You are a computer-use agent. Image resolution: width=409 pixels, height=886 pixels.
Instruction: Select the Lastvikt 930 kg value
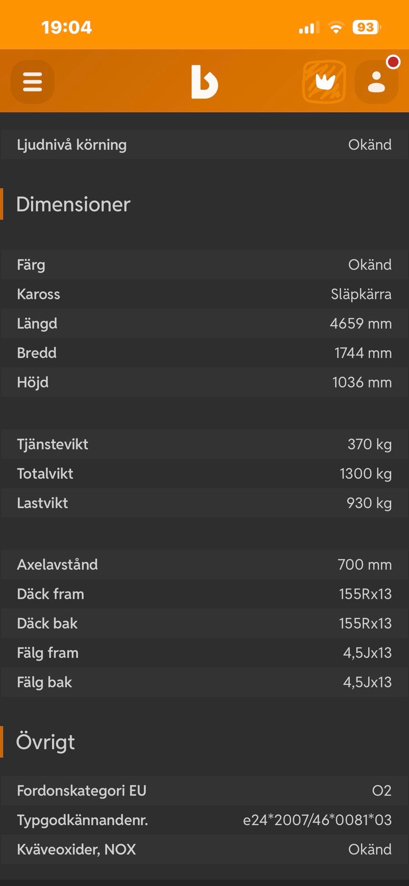369,503
